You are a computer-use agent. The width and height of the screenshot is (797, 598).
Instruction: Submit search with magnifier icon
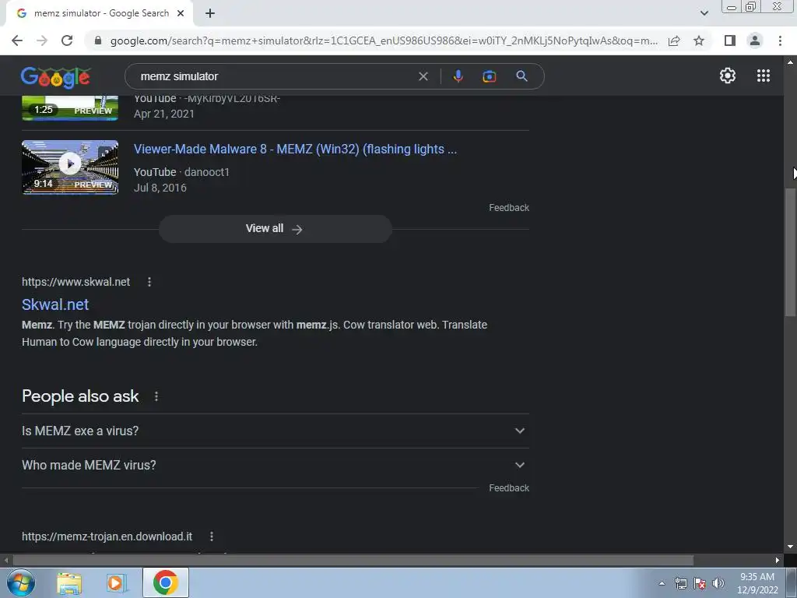(x=521, y=76)
